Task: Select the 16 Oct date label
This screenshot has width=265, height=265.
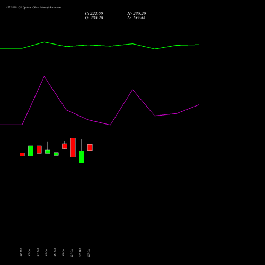Action: click(x=55, y=252)
